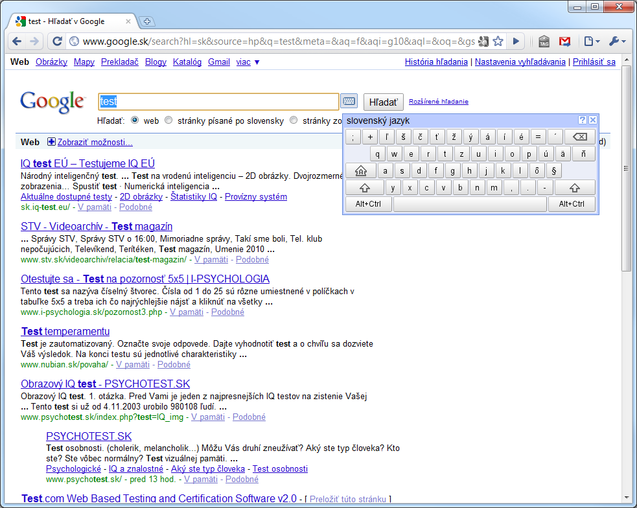Open Blogy in top navigation

(156, 62)
